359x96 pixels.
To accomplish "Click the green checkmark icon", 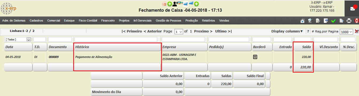I will point(333,21).
